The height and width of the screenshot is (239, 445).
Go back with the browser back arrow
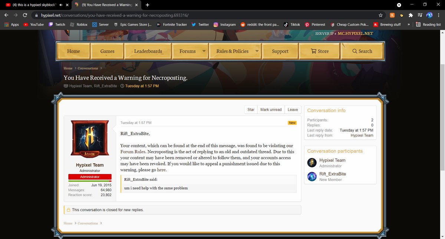point(6,15)
